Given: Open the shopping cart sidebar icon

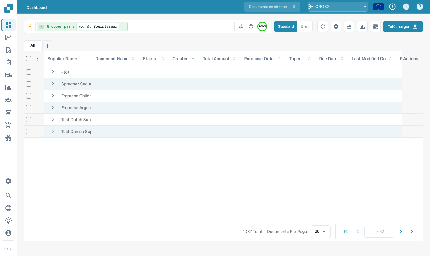Looking at the screenshot, I should pos(8,113).
